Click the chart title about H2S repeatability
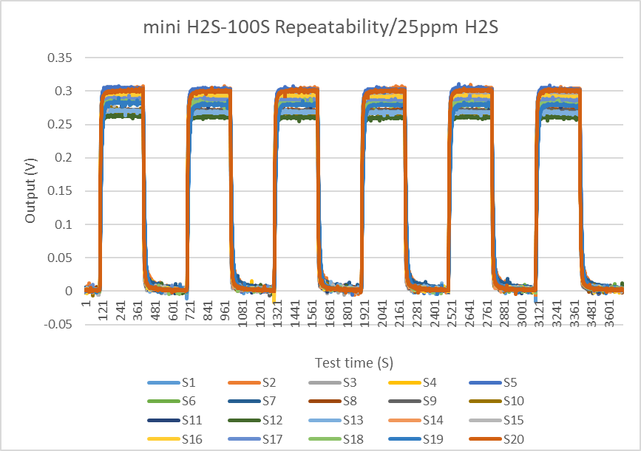The width and height of the screenshot is (641, 451). pos(321,28)
